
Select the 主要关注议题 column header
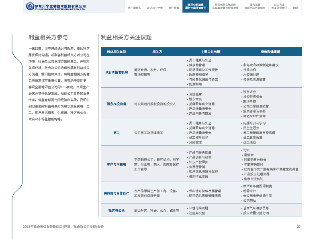(x=211, y=52)
